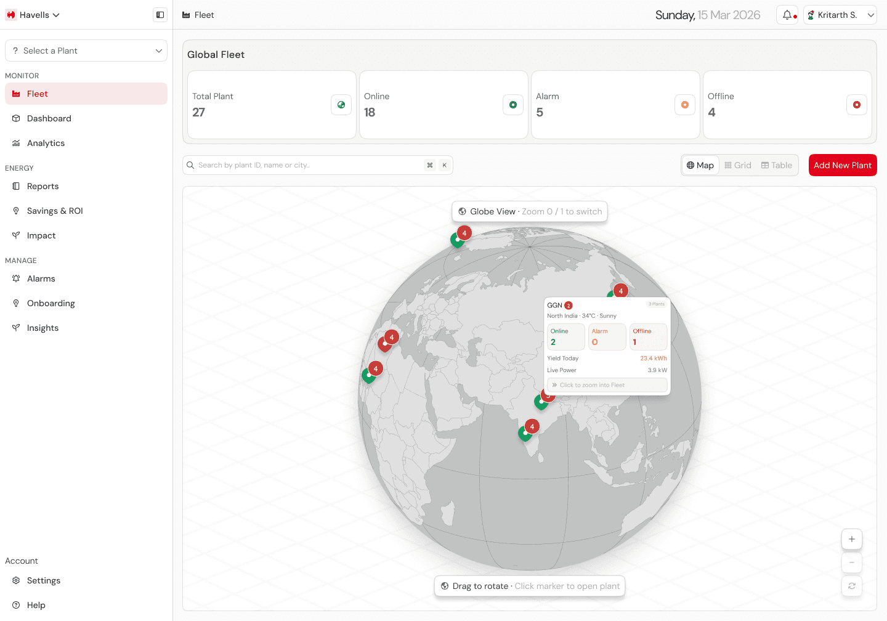
Task: Click the Offline status red icon
Action: (857, 105)
